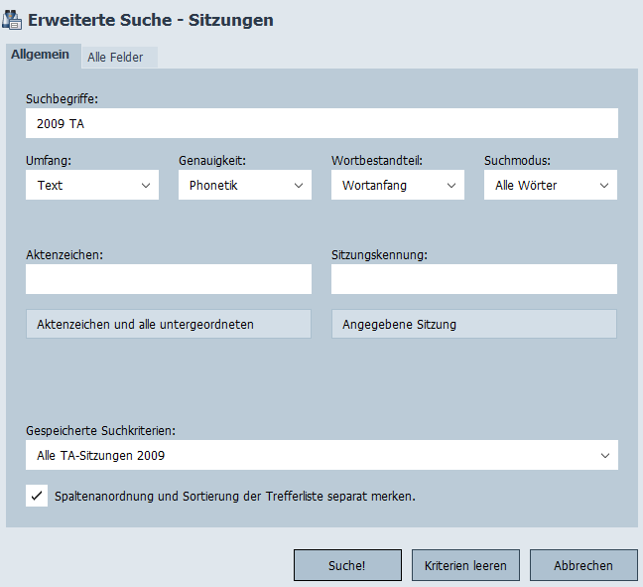The image size is (643, 587).
Task: Open the Alle Felder tab
Action: (115, 57)
